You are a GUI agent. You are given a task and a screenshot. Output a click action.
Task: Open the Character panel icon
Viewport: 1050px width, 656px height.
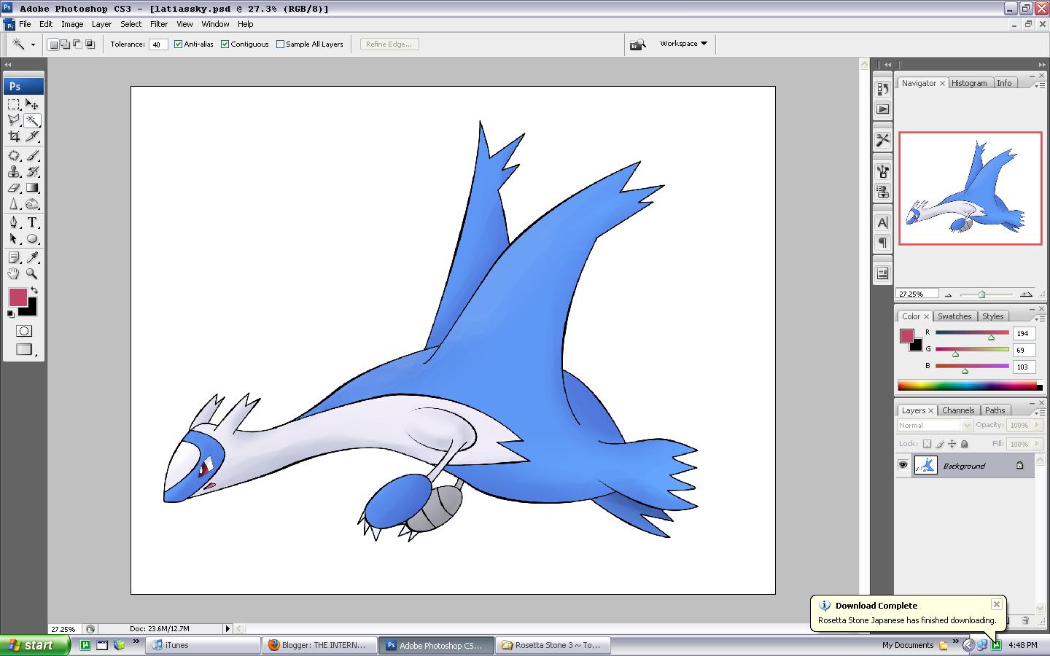pos(883,222)
